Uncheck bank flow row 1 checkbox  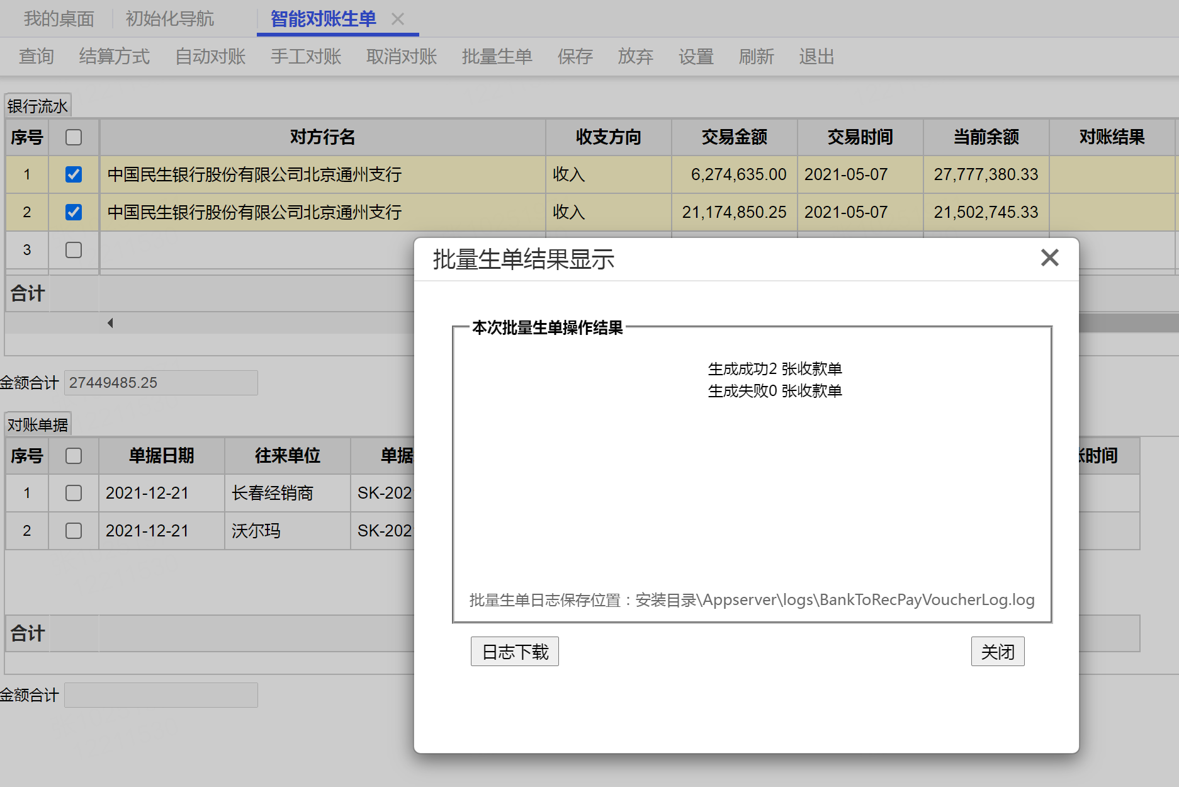click(74, 174)
